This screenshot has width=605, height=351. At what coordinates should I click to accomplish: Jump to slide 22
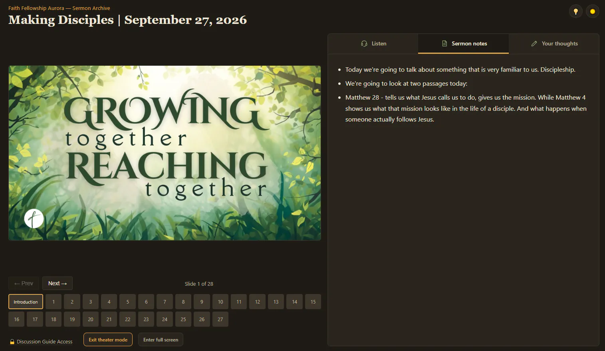coord(128,319)
